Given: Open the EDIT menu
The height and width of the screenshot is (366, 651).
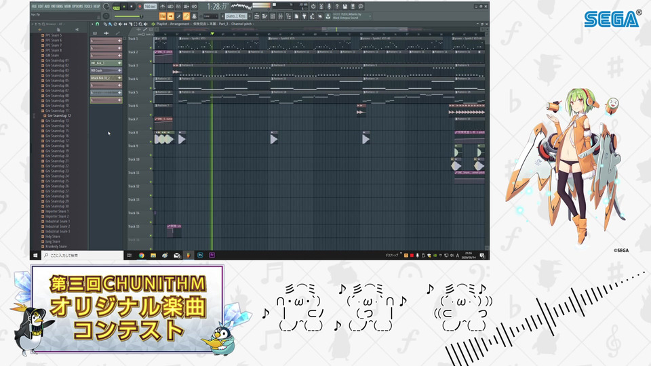Looking at the screenshot, I should coord(40,6).
